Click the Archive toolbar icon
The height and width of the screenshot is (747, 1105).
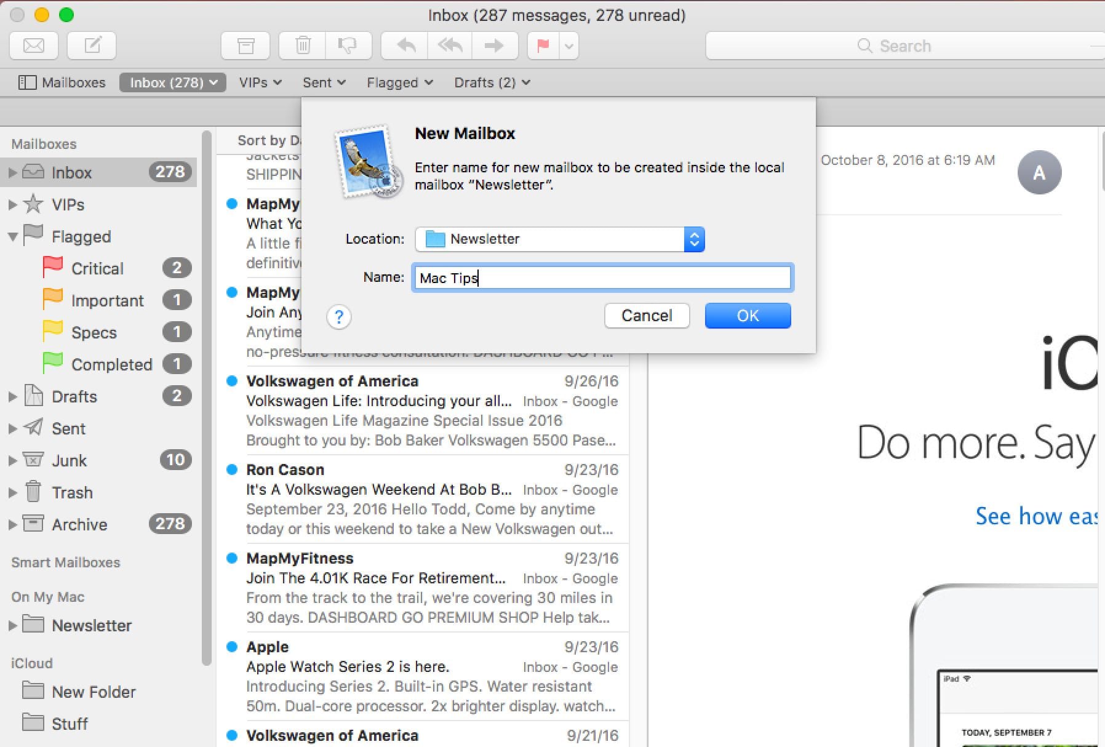point(245,46)
